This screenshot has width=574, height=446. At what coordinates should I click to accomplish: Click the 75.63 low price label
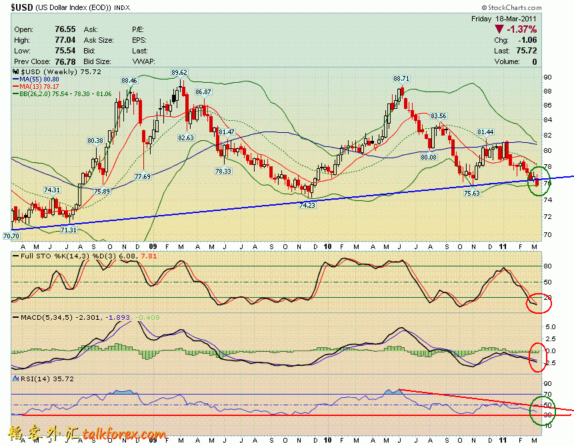click(472, 193)
